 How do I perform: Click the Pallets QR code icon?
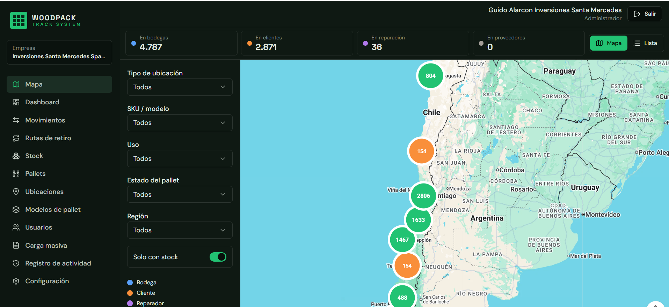tap(16, 174)
